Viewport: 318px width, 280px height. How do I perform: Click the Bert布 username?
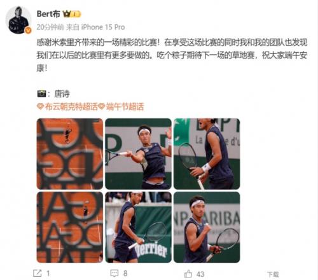pos(48,14)
